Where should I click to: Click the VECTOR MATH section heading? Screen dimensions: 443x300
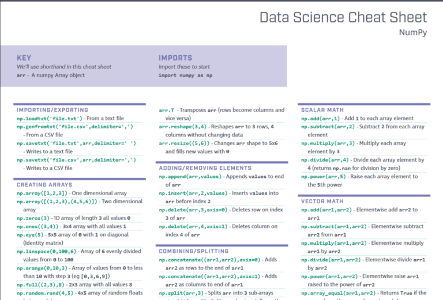point(322,202)
